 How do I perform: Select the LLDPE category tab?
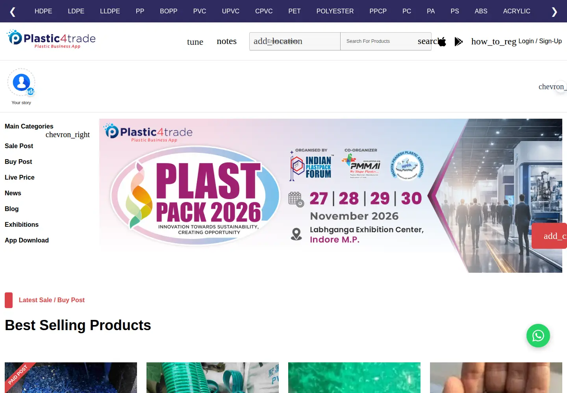point(110,11)
